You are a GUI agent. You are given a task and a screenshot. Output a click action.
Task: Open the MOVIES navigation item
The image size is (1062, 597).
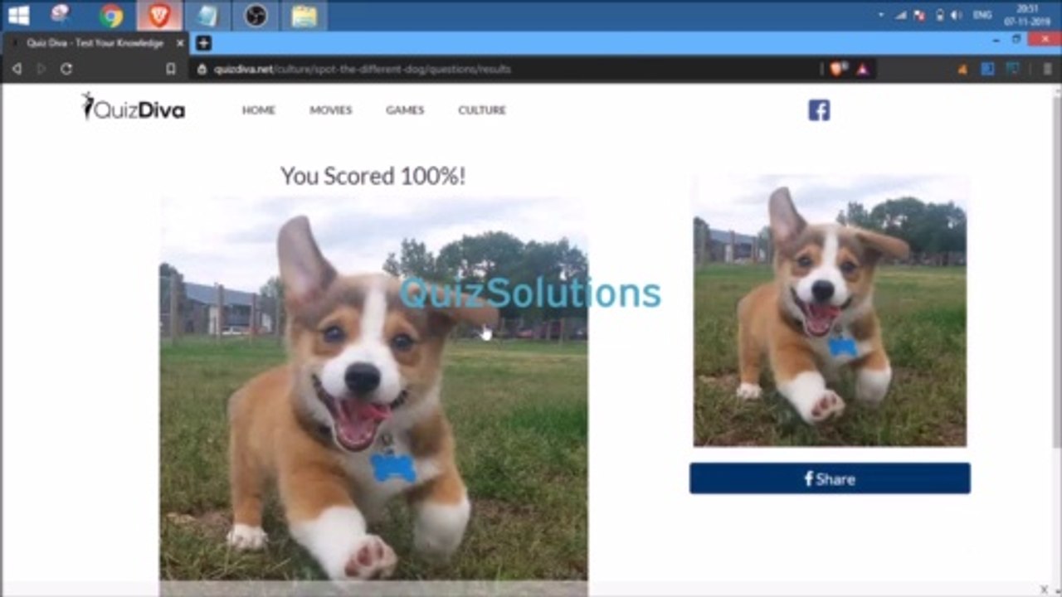pos(330,109)
